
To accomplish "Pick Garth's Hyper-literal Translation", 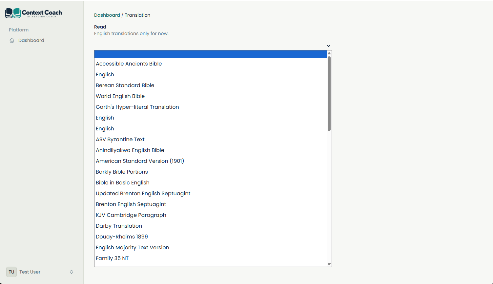I will (x=210, y=107).
